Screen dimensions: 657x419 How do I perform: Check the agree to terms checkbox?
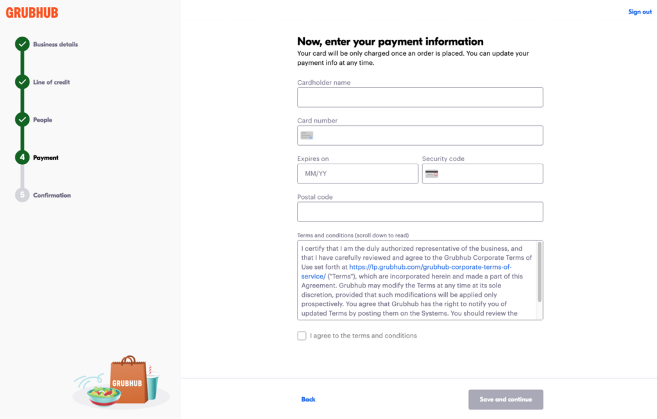302,336
